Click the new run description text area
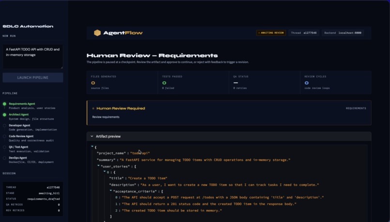This screenshot has height=222, width=390. click(33, 56)
